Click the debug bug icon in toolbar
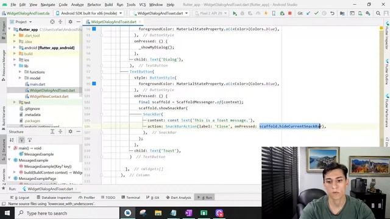Screen dimensions: 390x219 coord(243,13)
